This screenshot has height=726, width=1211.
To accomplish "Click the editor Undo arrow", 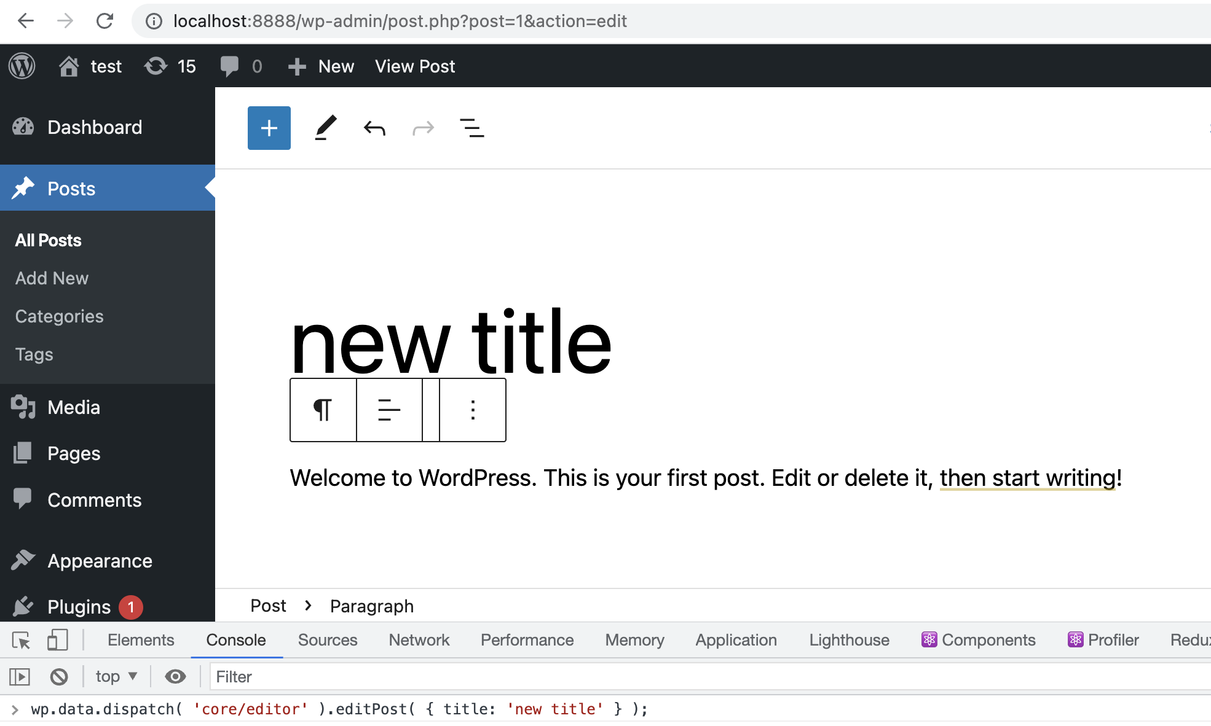I will tap(374, 128).
